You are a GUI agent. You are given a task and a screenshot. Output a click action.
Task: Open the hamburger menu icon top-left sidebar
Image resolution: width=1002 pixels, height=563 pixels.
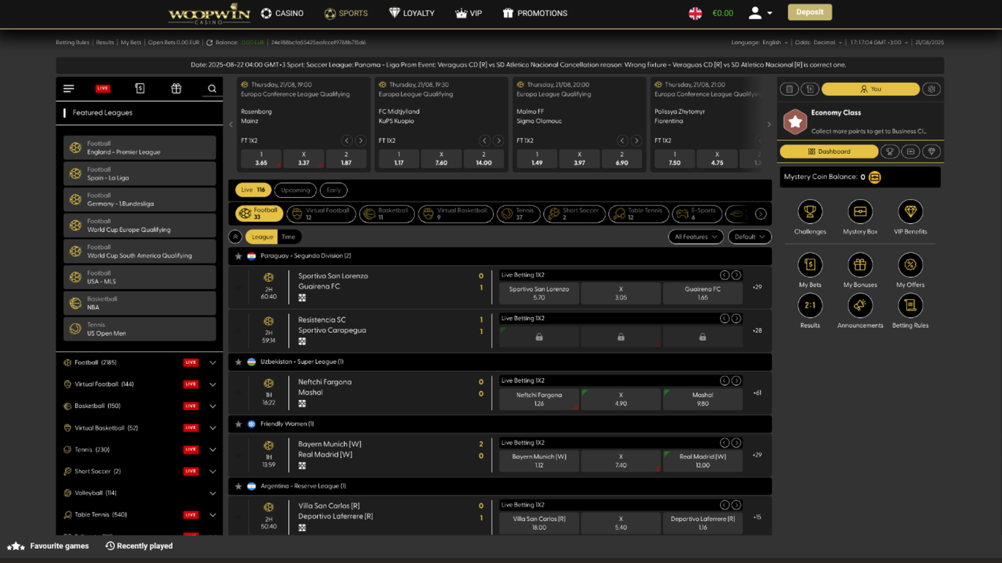click(x=68, y=88)
